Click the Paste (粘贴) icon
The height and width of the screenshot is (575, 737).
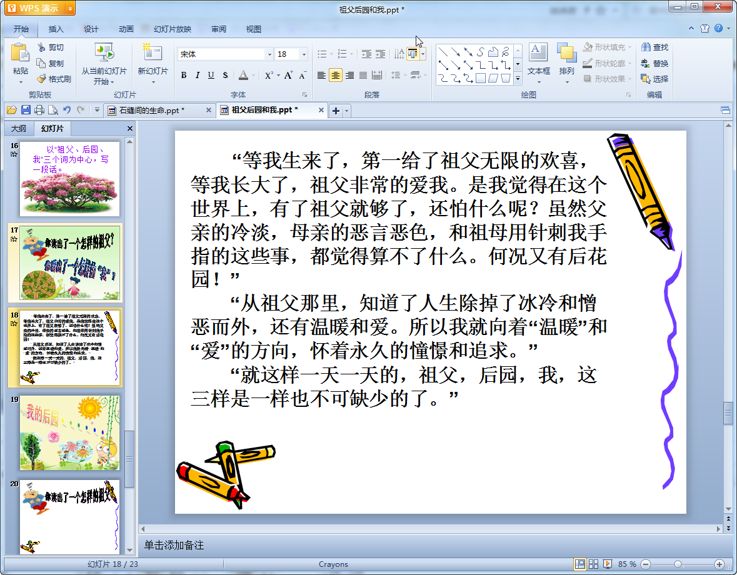(x=20, y=52)
